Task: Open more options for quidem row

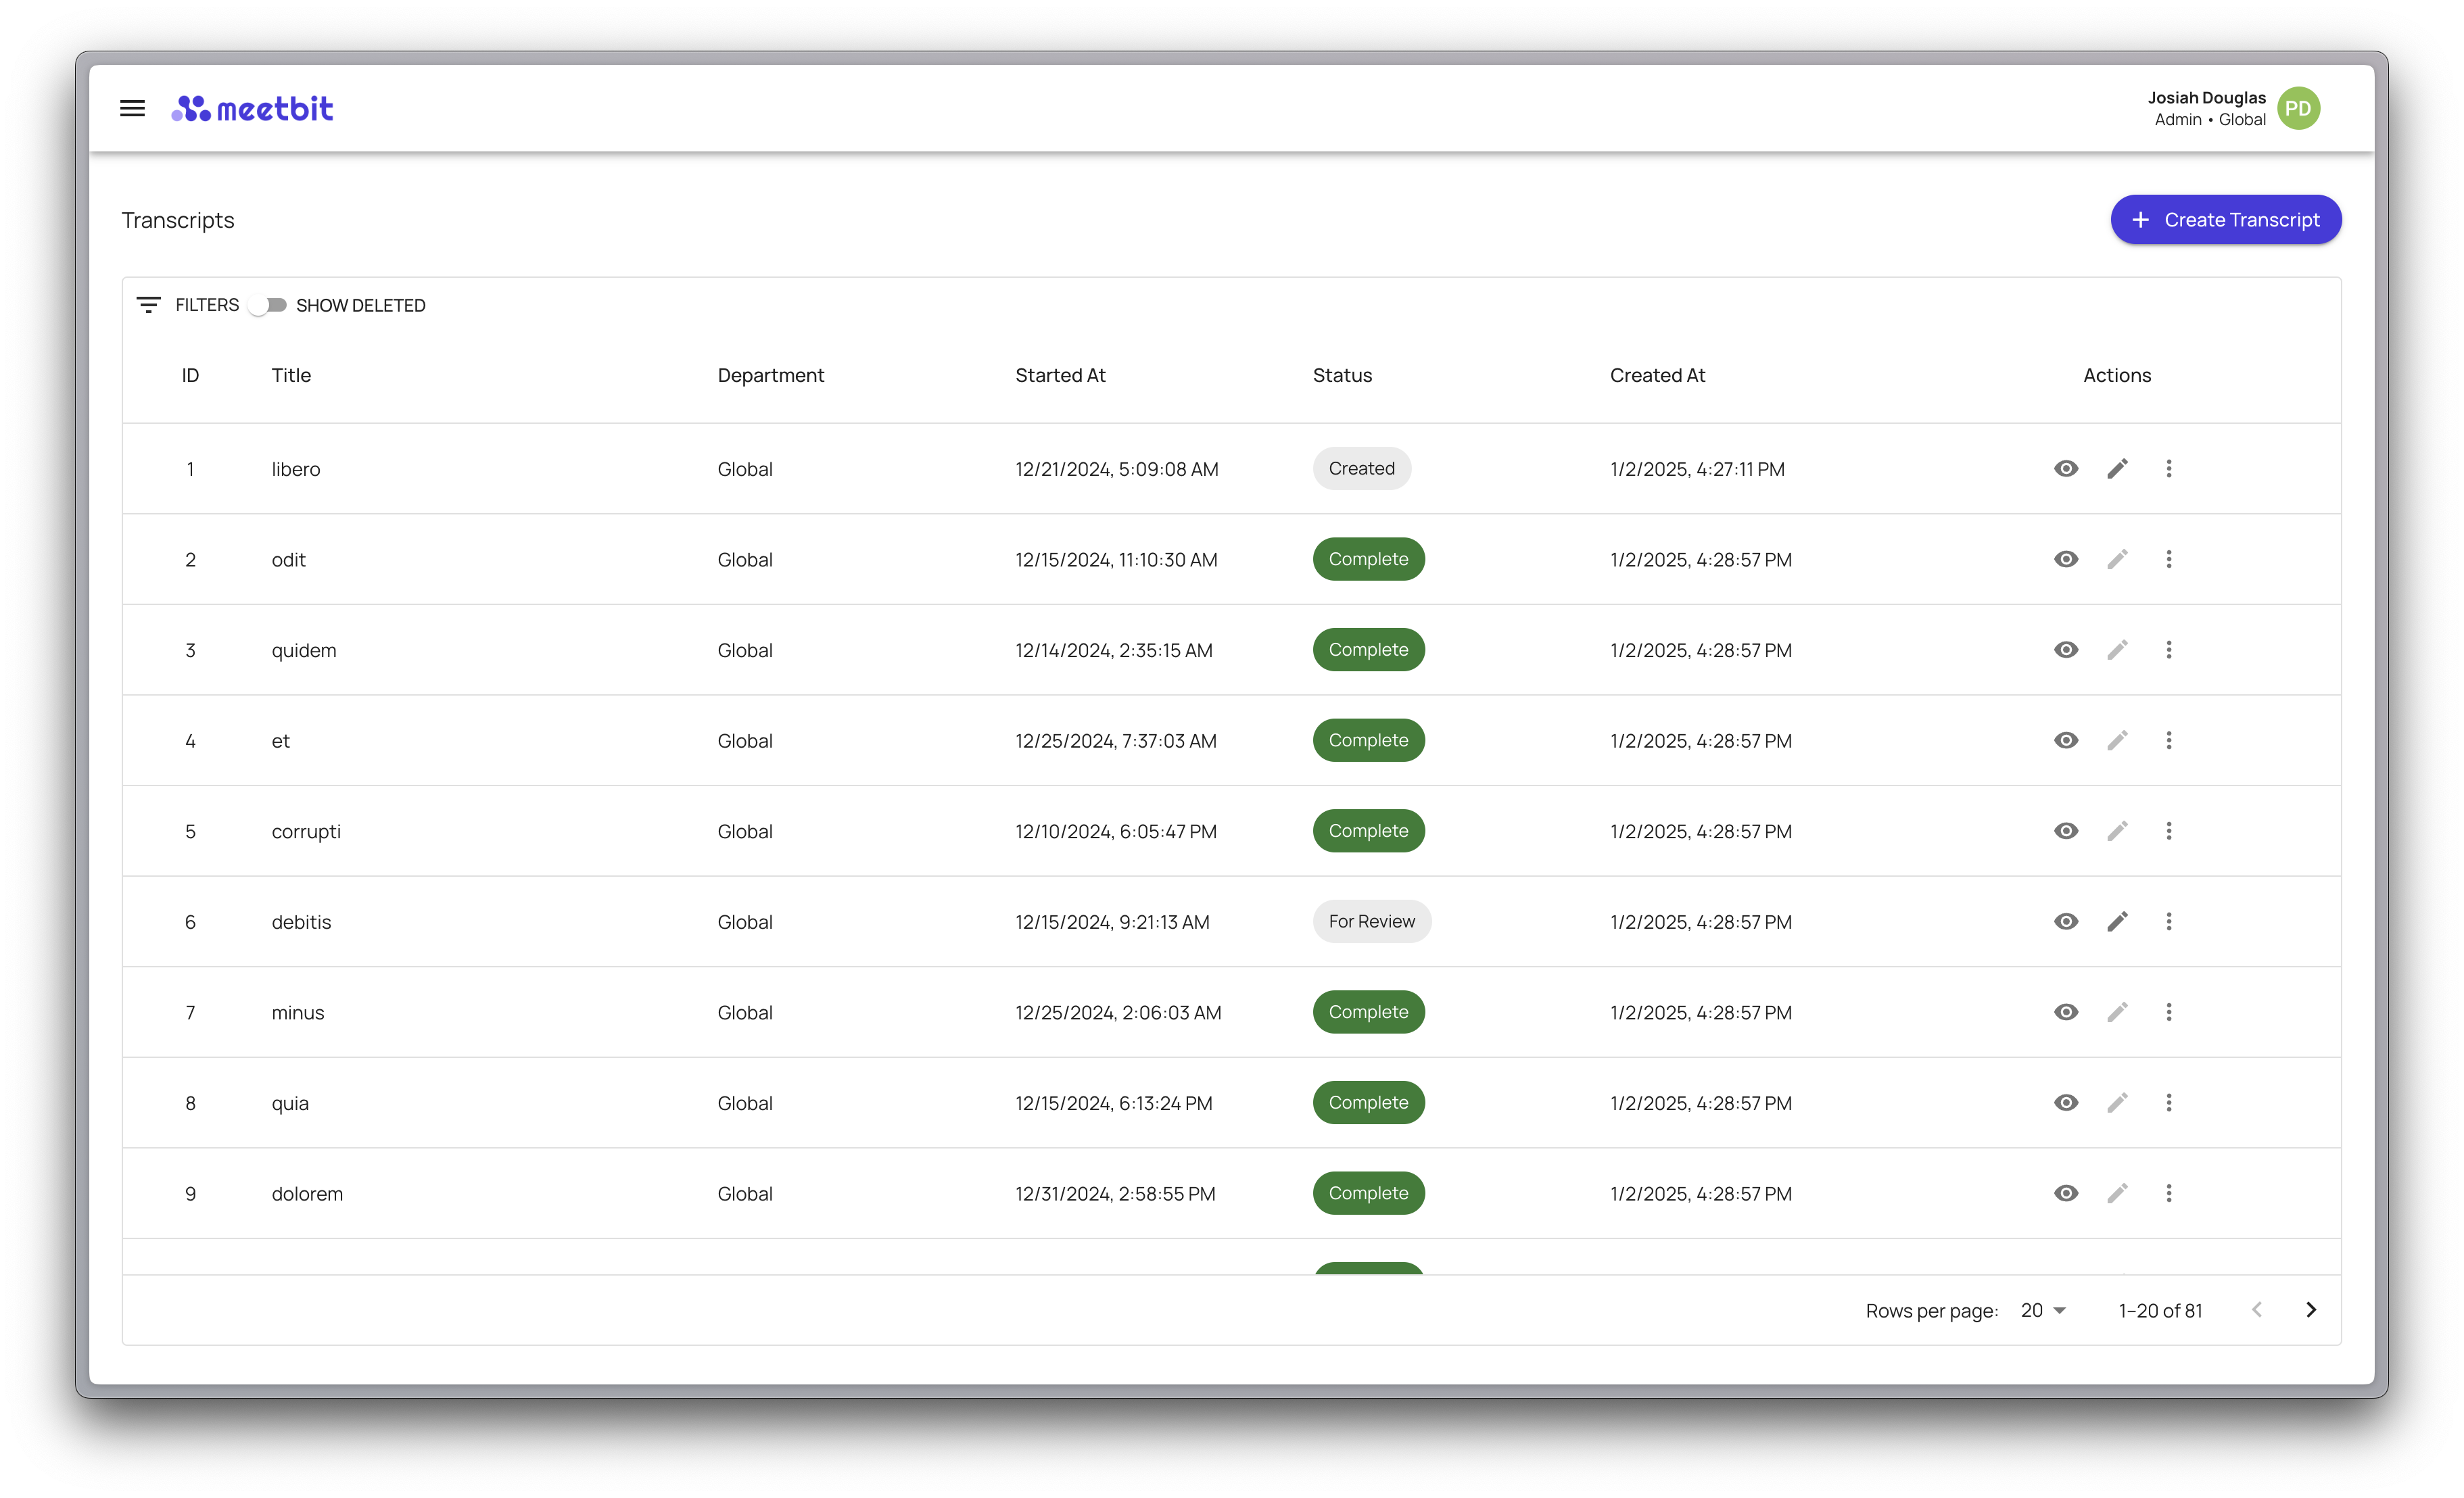Action: pos(2168,650)
